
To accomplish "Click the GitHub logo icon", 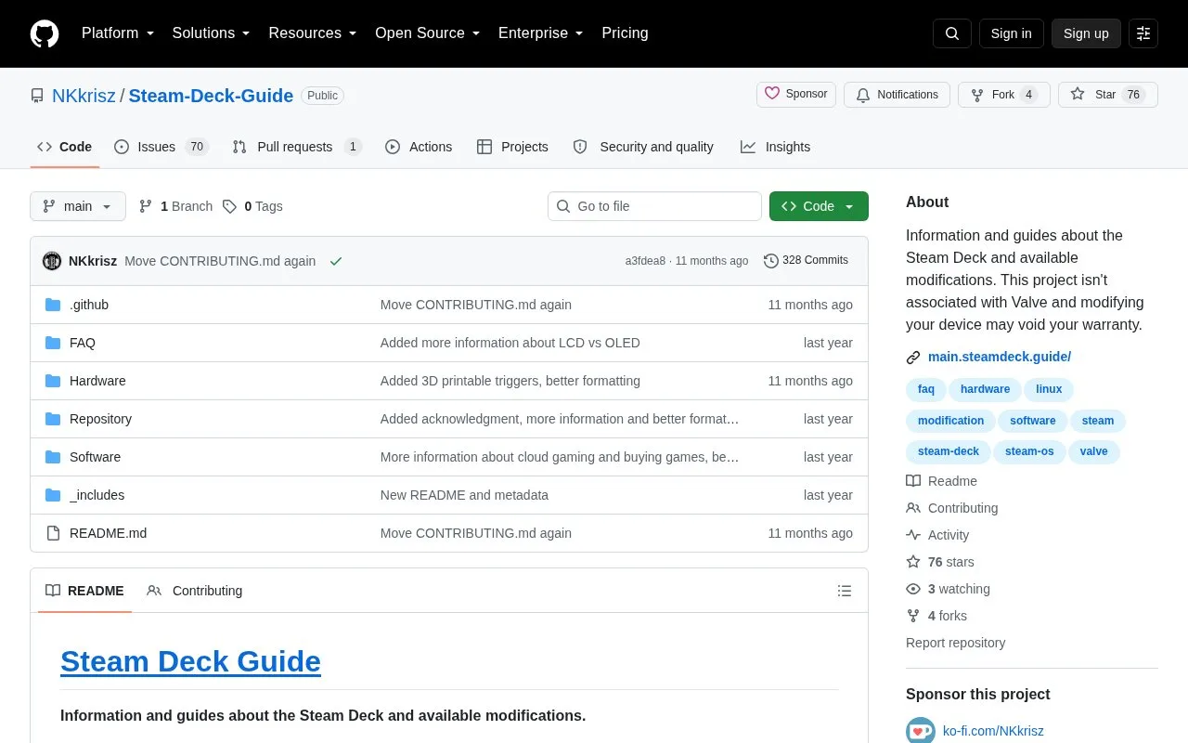I will (45, 33).
